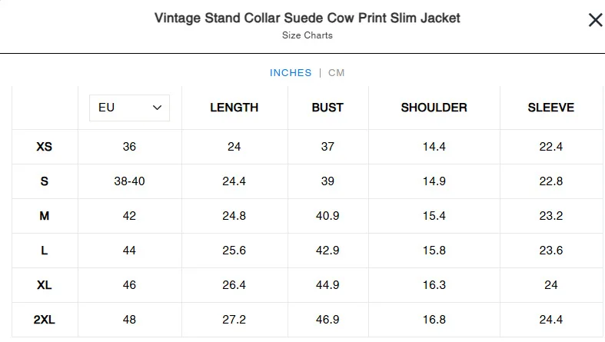
Task: Close the size chart popup
Action: click(x=595, y=21)
